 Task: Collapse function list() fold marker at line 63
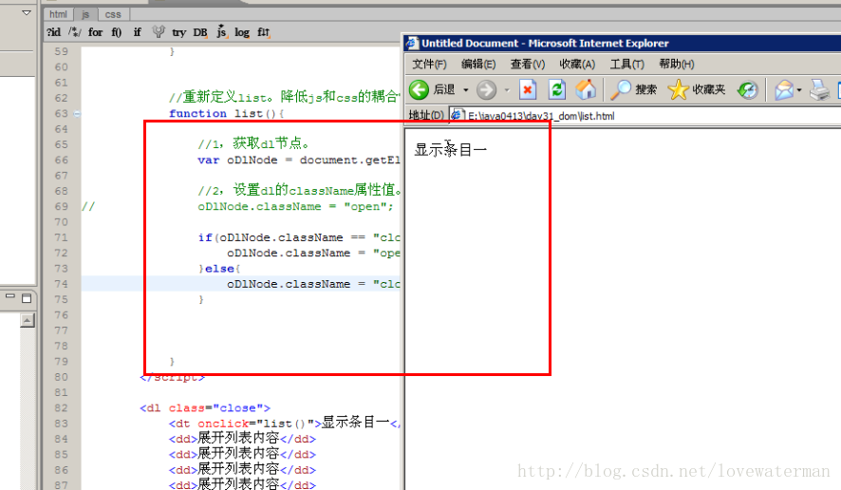click(x=77, y=114)
